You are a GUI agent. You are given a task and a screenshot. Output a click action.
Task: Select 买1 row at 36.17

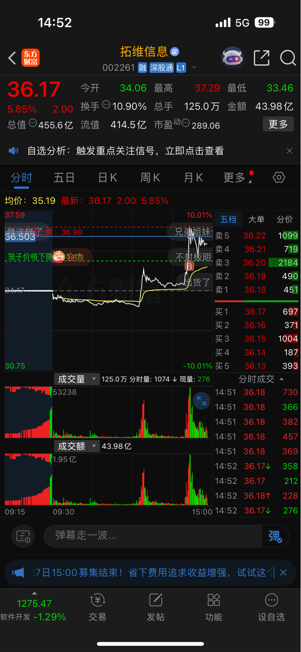pyautogui.click(x=257, y=312)
